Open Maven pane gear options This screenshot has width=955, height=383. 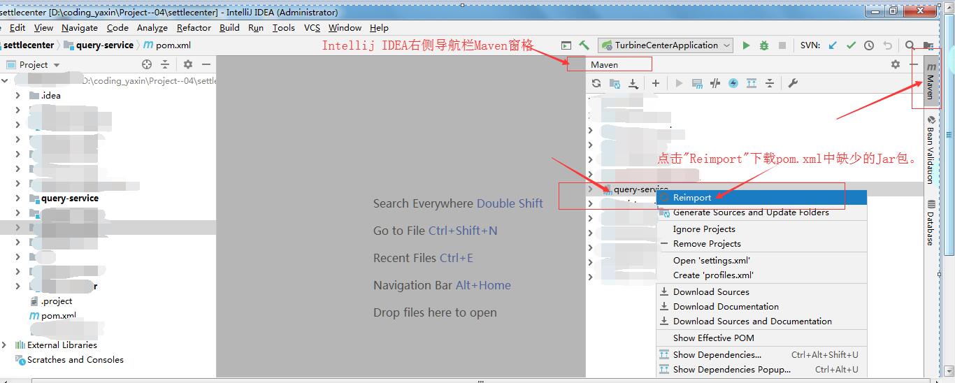pos(896,64)
